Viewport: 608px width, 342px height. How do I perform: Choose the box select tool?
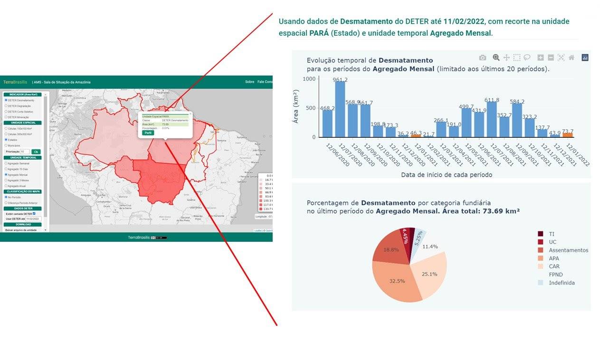click(517, 57)
